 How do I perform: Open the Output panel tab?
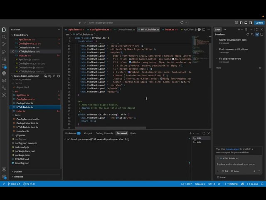click(88, 133)
